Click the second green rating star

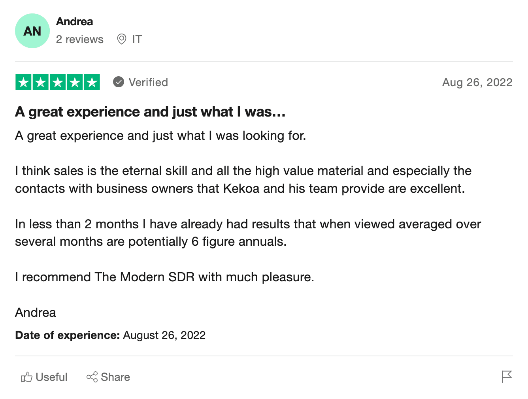pyautogui.click(x=41, y=82)
